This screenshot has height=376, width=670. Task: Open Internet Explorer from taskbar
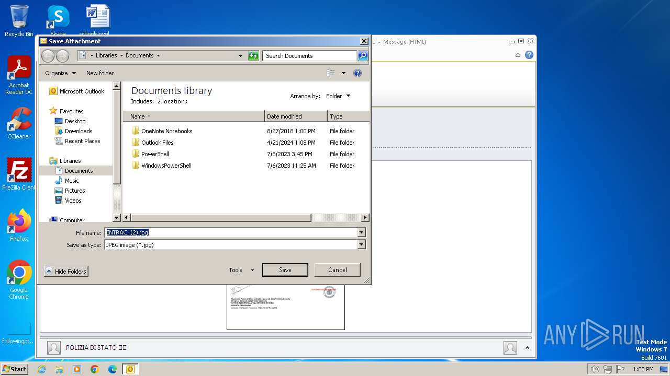pos(41,369)
